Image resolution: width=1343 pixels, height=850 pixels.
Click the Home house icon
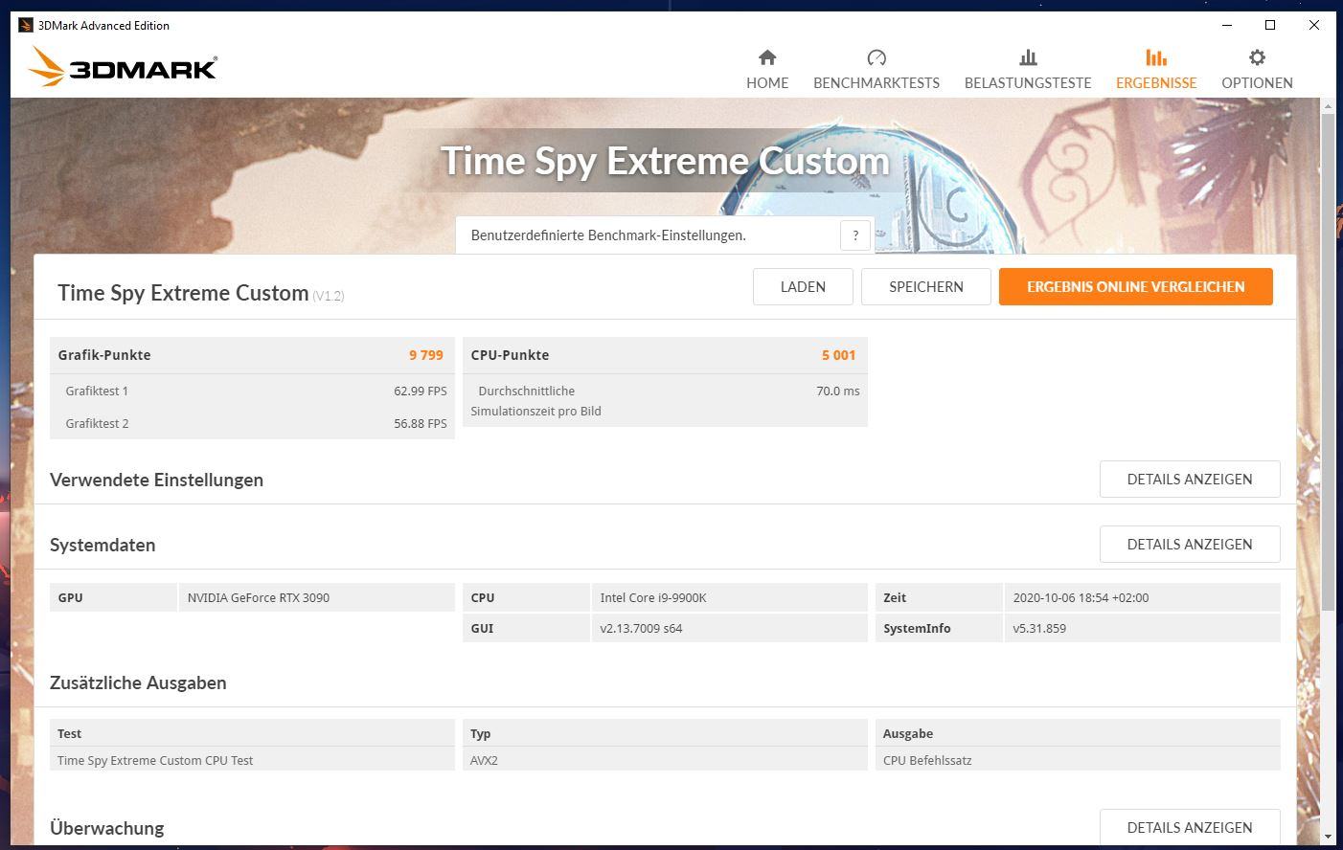767,57
